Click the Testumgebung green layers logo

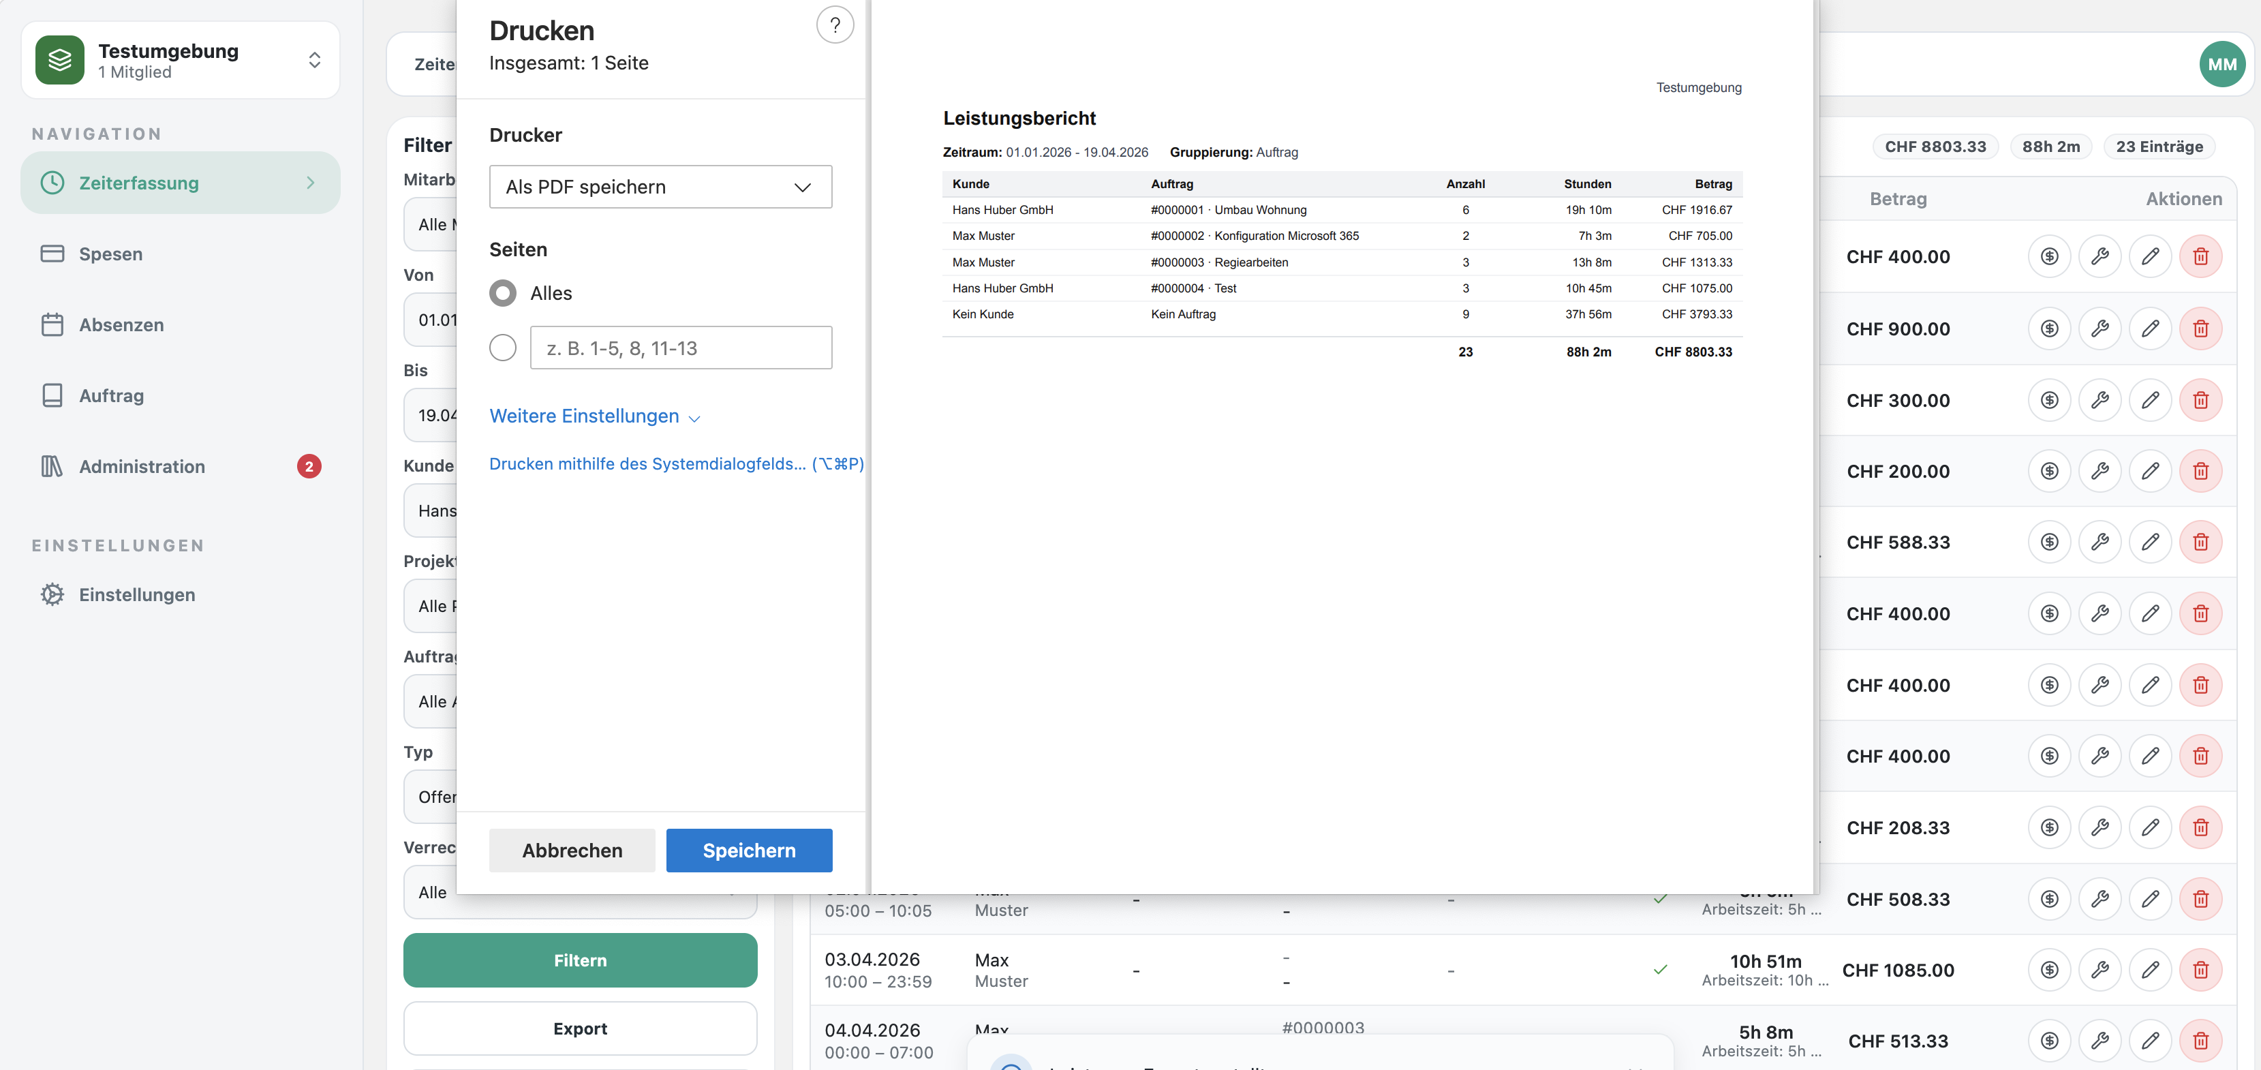60,60
